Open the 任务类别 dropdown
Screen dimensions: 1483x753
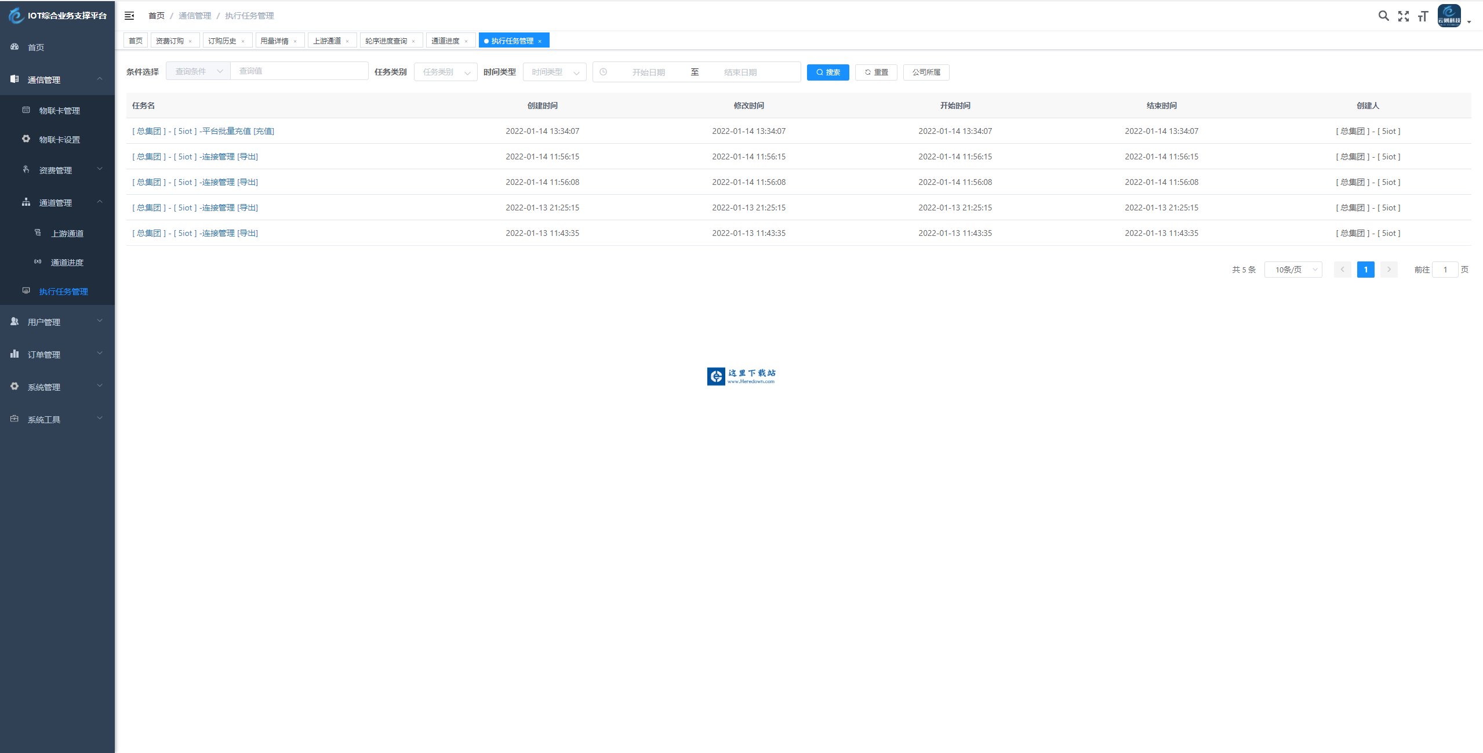(445, 72)
